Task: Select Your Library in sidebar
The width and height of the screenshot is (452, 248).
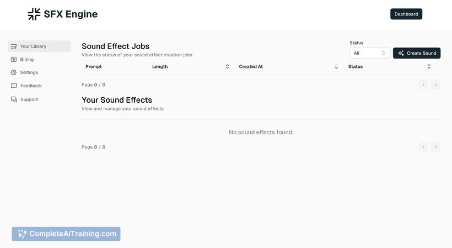Action: pyautogui.click(x=40, y=46)
